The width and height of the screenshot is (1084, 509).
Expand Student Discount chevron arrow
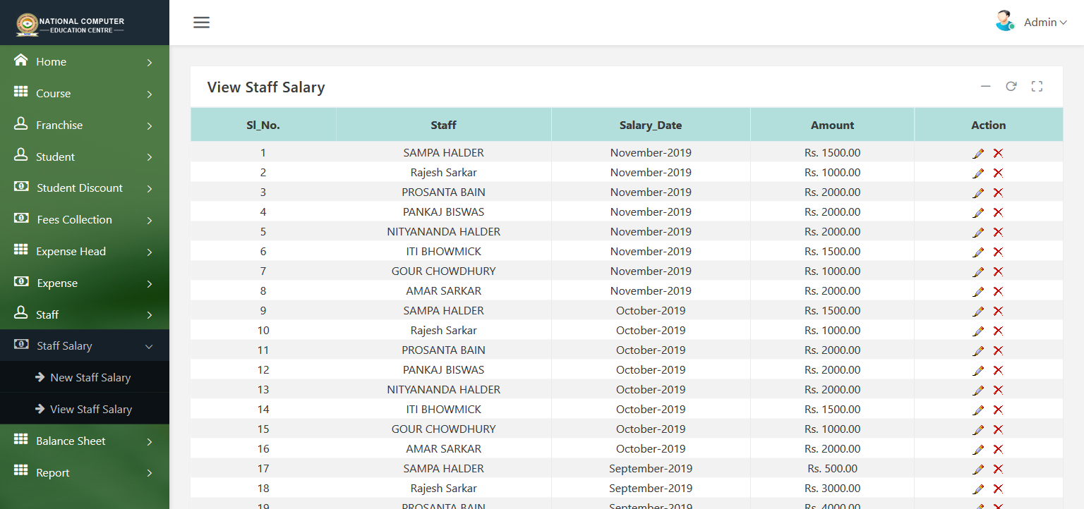point(149,189)
